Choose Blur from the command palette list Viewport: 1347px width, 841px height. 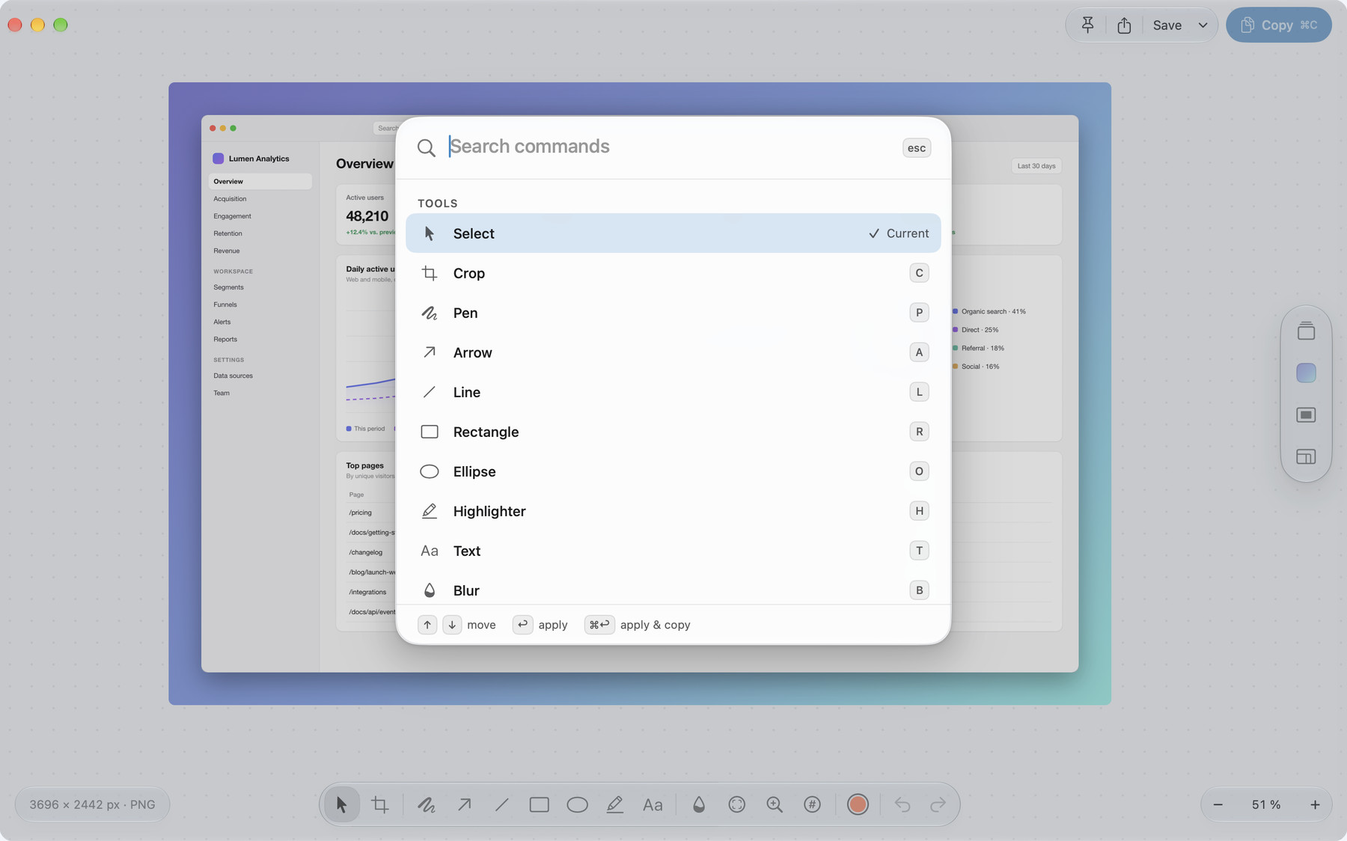[673, 589]
